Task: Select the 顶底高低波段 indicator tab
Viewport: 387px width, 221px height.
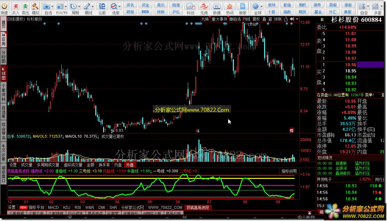Action: (x=198, y=207)
